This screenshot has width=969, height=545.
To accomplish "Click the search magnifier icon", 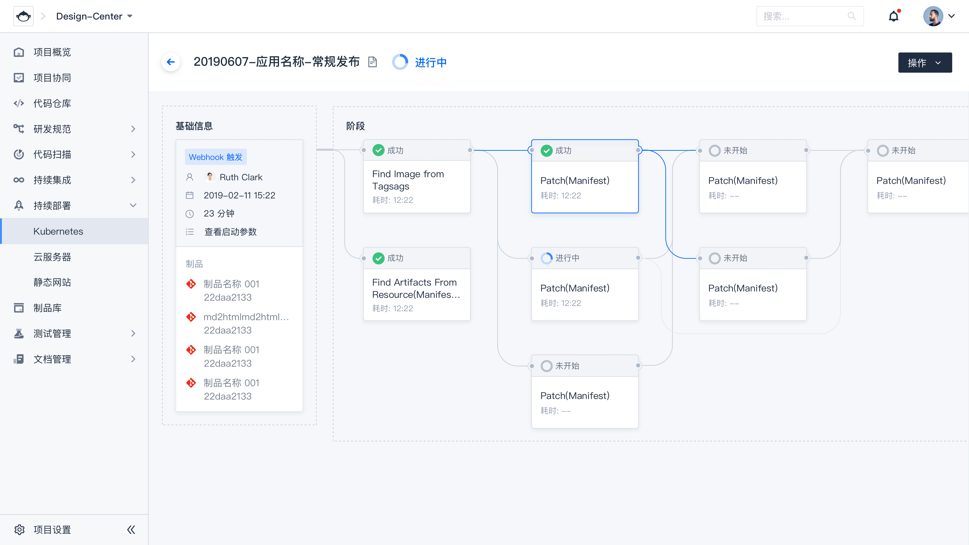I will 852,16.
